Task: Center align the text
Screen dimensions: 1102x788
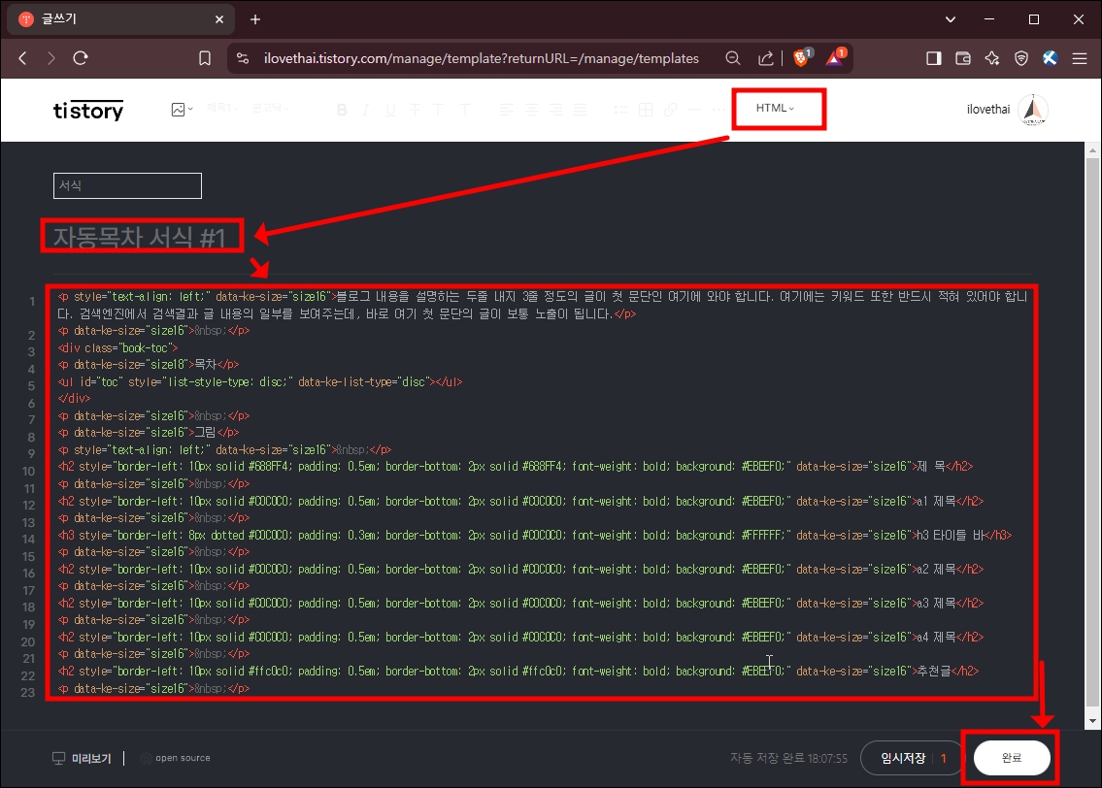Action: 531,110
